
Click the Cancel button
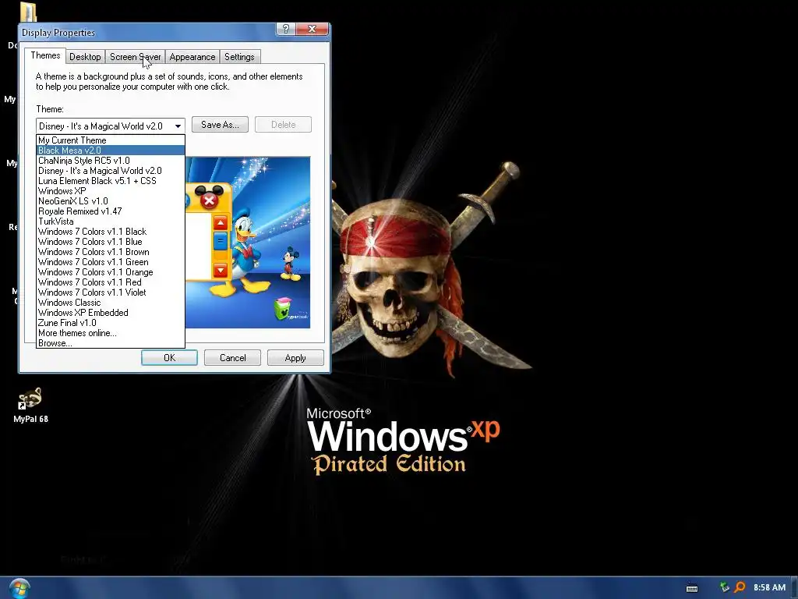coord(232,357)
